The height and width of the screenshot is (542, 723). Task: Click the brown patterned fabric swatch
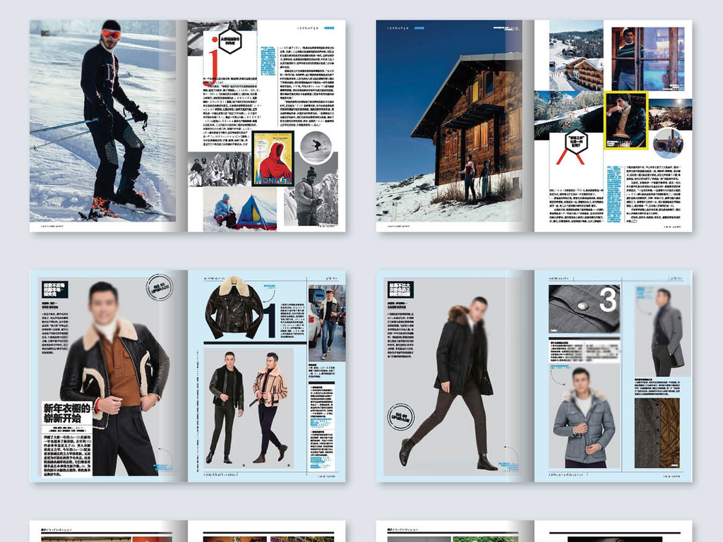[657, 433]
